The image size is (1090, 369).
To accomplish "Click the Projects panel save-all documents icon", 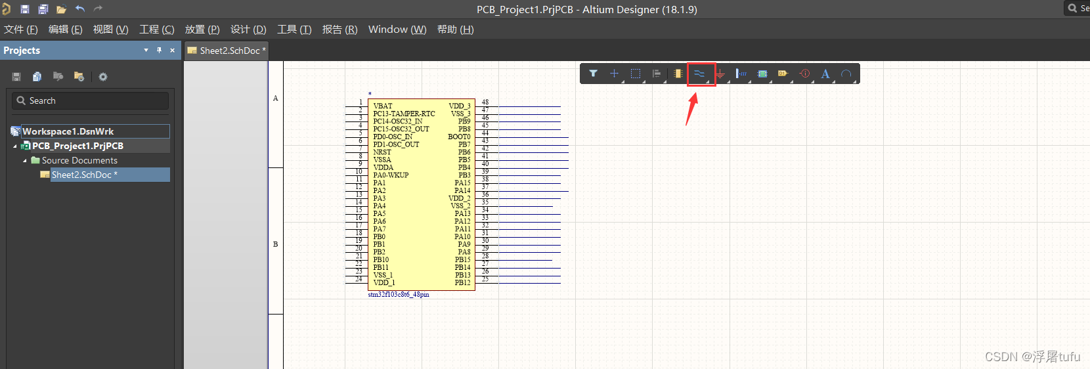I will tap(37, 77).
